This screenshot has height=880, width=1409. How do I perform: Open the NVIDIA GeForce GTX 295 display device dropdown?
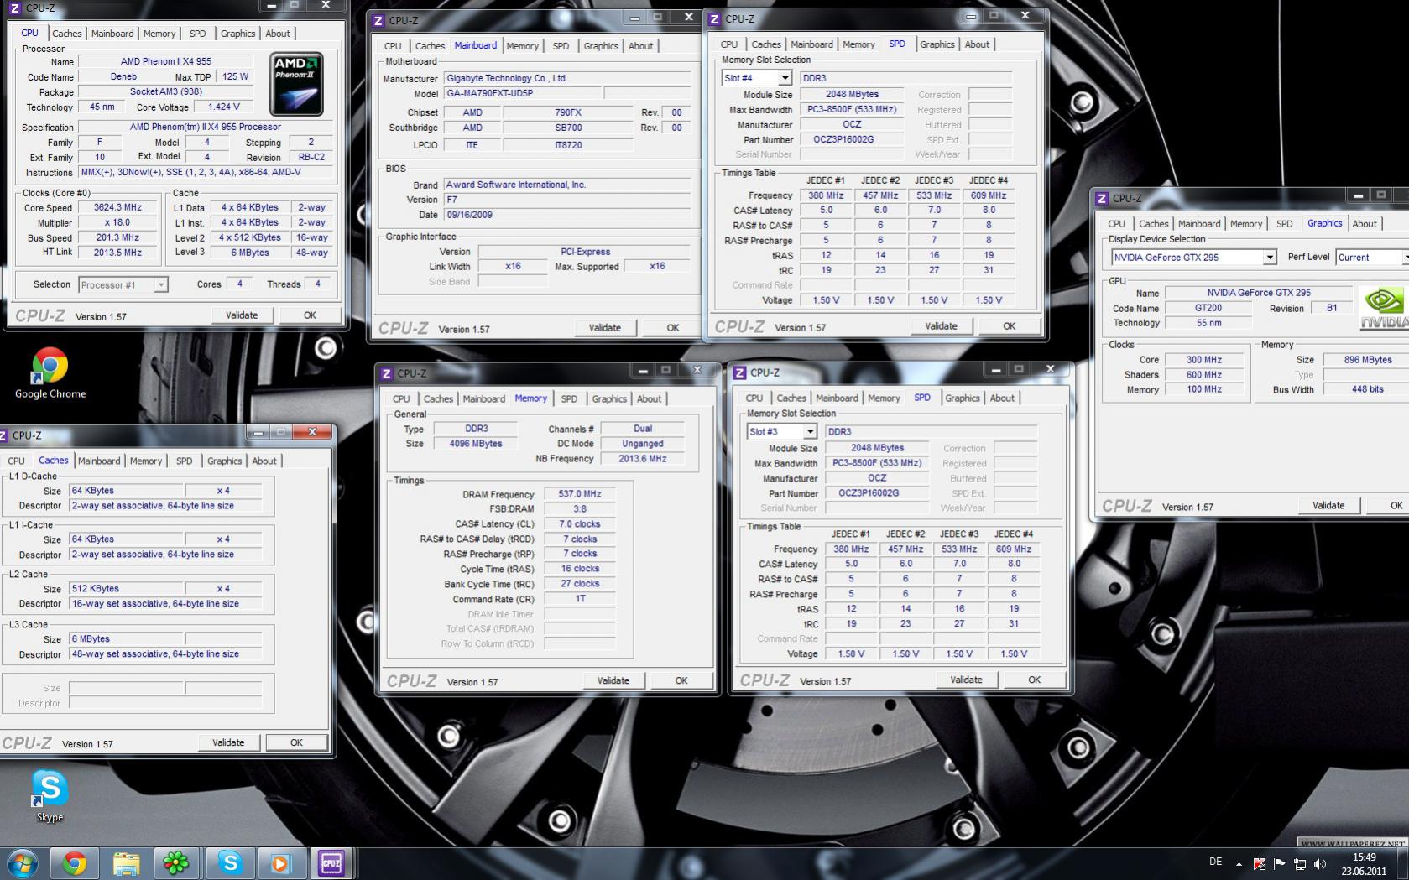(1193, 258)
